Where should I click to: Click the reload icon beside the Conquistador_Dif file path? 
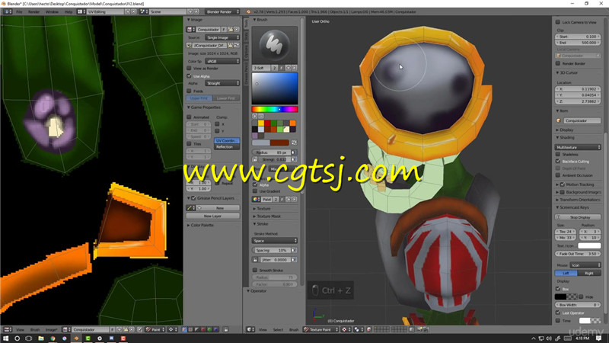237,45
